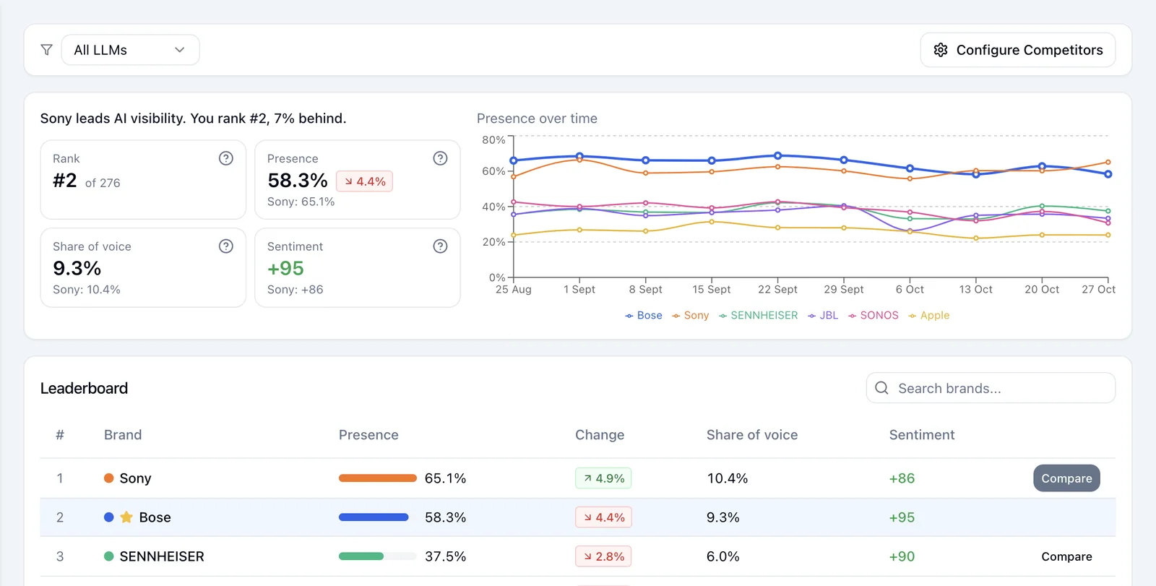
Task: Select the Bose brand name in leaderboard
Action: click(x=155, y=517)
